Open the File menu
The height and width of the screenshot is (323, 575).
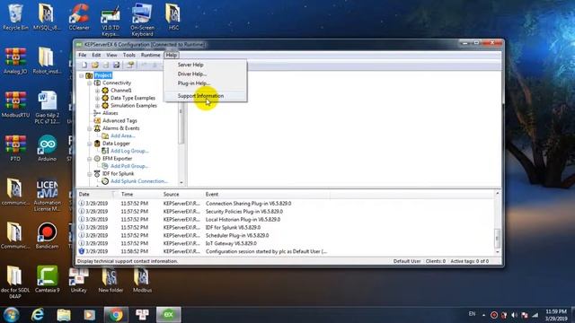point(82,55)
